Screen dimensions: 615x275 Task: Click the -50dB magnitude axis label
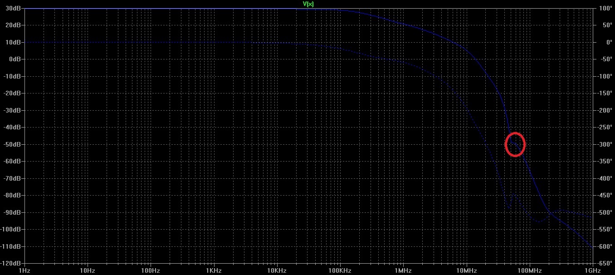click(13, 144)
